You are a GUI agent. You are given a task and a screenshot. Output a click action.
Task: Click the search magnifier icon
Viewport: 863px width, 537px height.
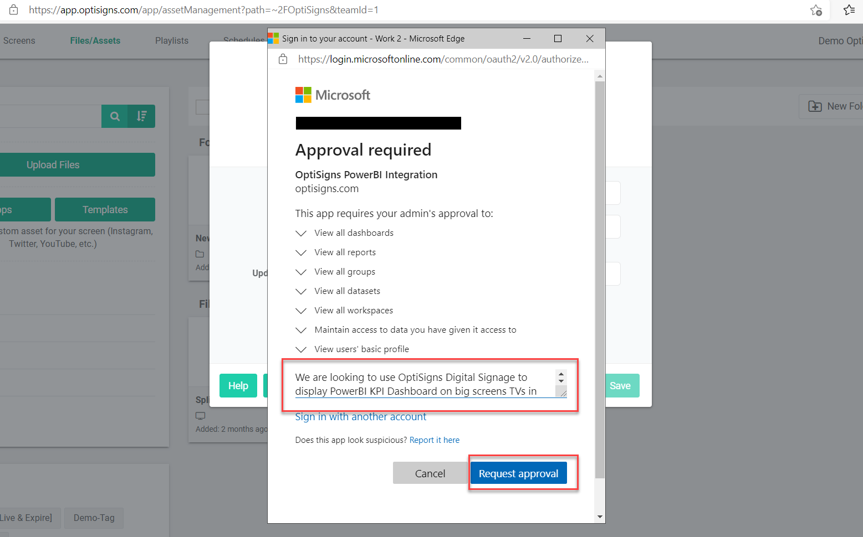(x=115, y=116)
